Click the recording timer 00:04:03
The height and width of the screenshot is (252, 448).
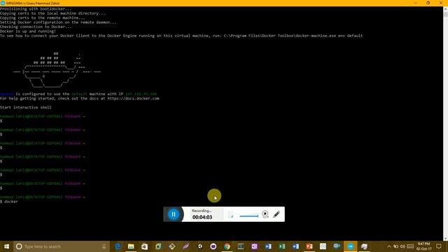pyautogui.click(x=202, y=217)
